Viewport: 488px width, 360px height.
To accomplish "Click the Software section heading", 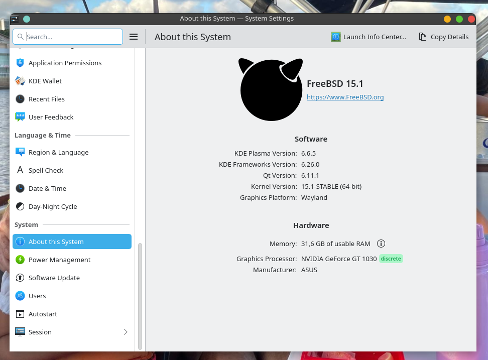I will coord(311,139).
